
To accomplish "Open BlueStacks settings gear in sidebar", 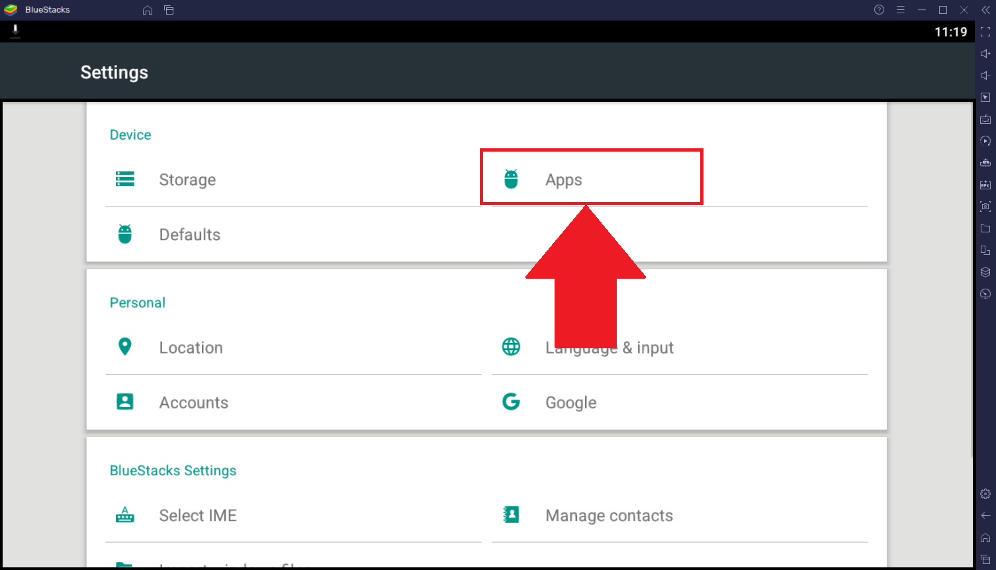I will pos(985,494).
